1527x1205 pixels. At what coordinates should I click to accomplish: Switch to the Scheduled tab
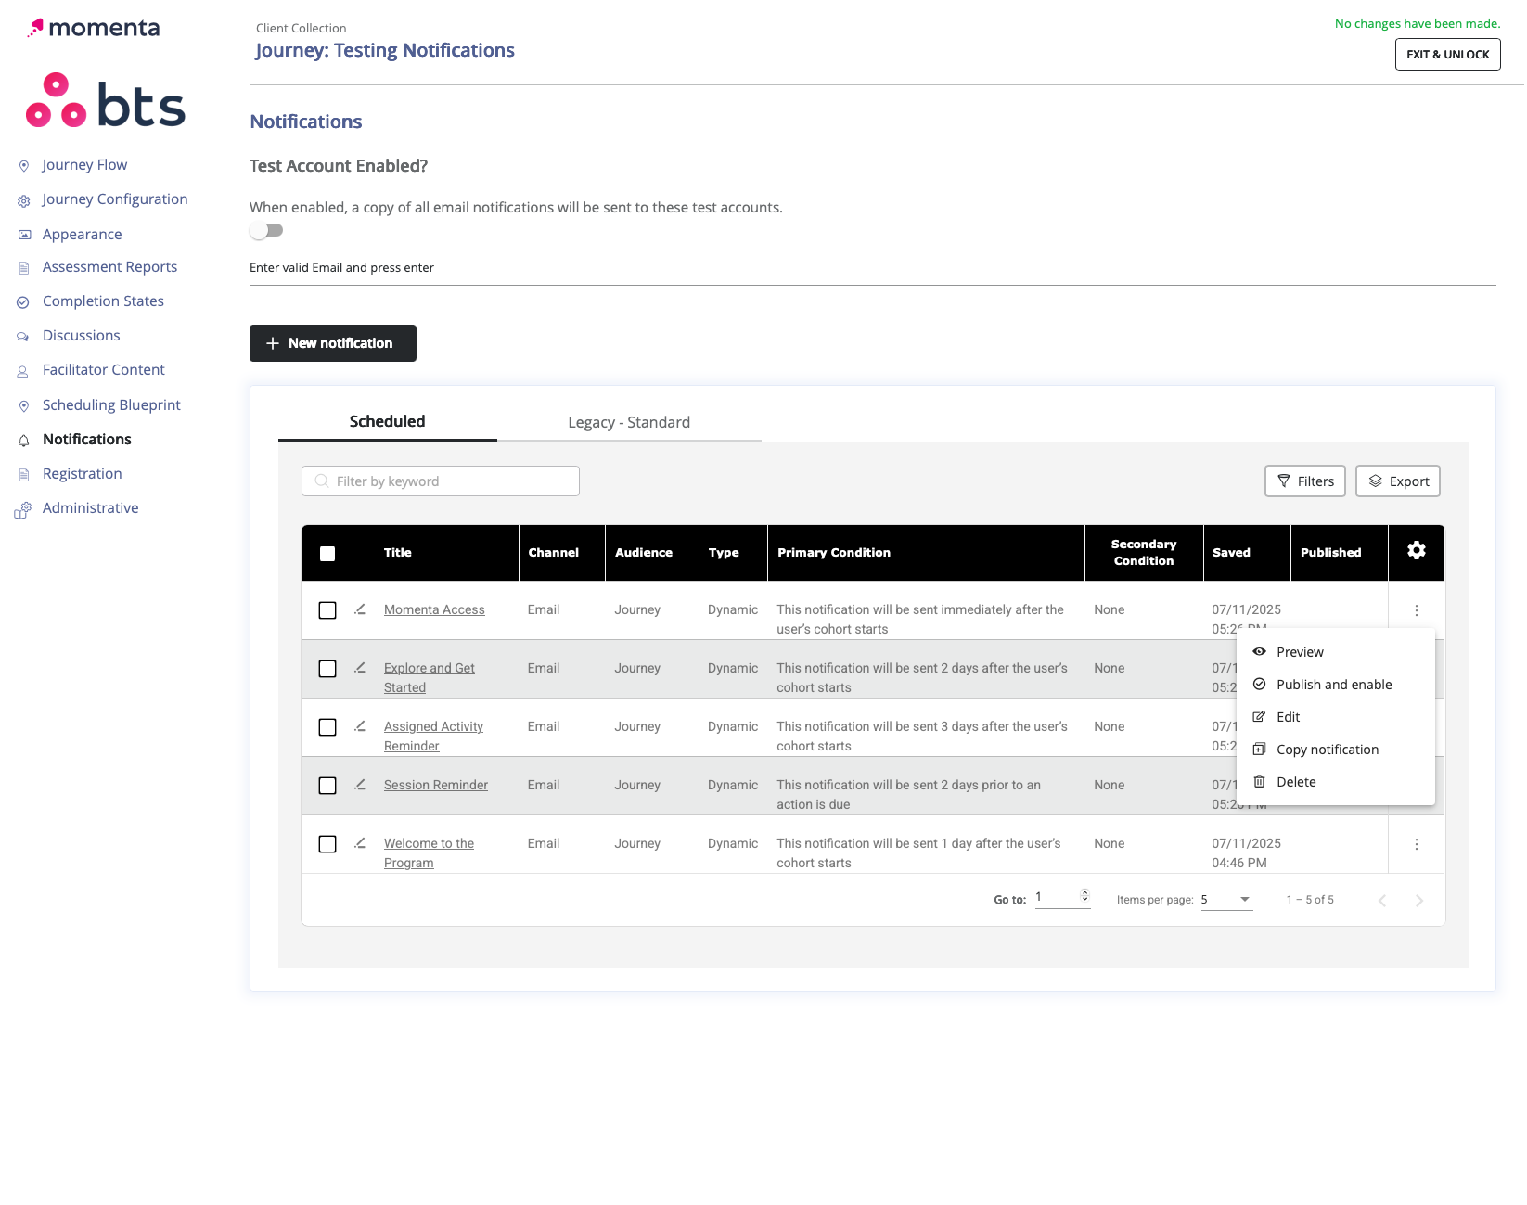pyautogui.click(x=387, y=421)
